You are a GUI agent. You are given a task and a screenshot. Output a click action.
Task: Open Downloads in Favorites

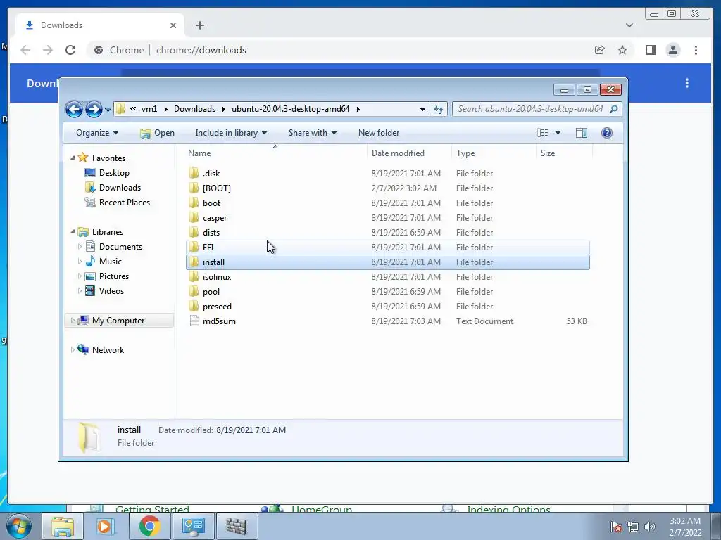click(x=120, y=187)
